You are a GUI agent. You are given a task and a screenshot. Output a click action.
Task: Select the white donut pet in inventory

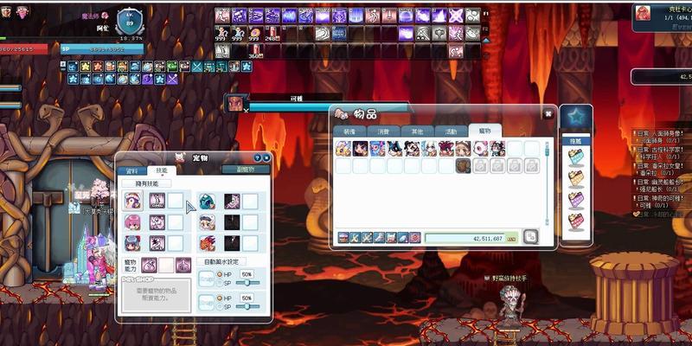480,149
